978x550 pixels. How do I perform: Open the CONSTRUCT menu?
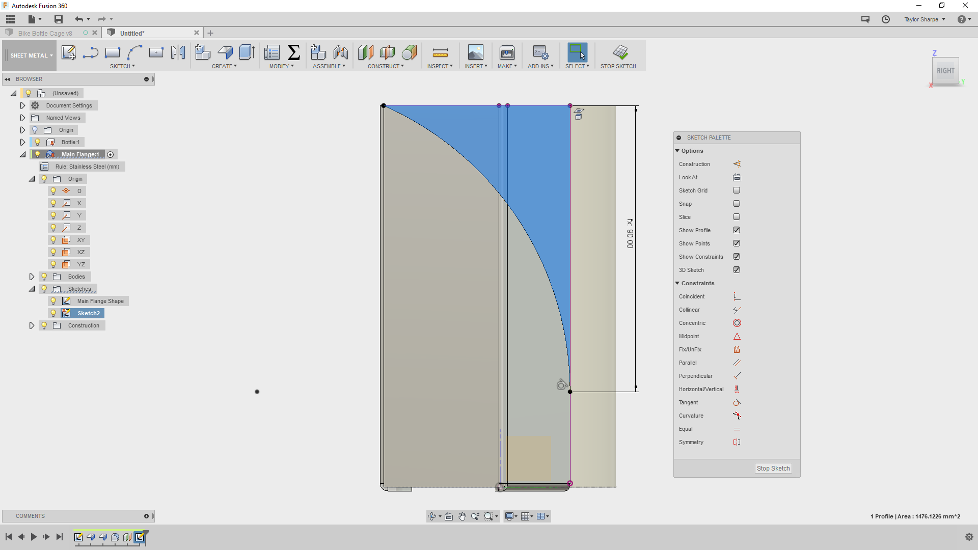point(386,66)
